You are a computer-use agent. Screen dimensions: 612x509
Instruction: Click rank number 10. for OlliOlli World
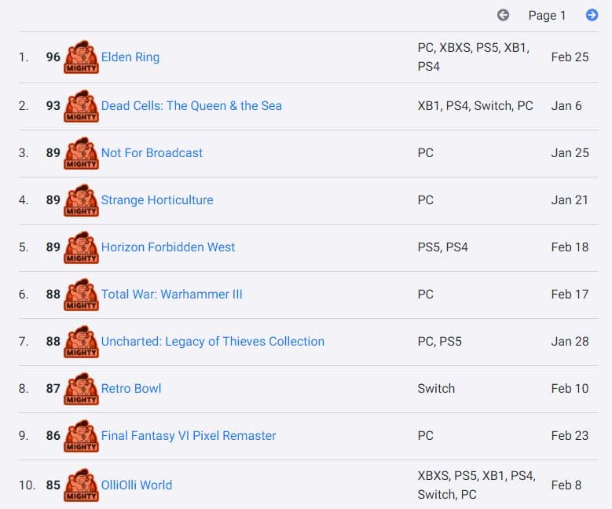27,485
